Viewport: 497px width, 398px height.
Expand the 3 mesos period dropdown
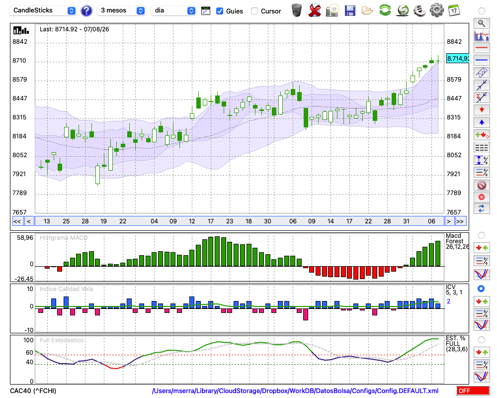tap(121, 10)
